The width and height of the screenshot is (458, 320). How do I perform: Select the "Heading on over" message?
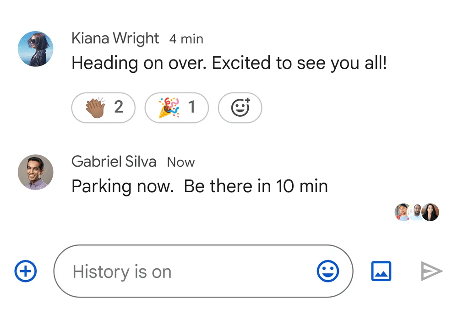coord(229,63)
